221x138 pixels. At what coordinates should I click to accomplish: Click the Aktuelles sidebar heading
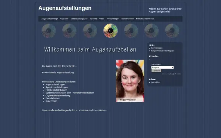coord(154,56)
